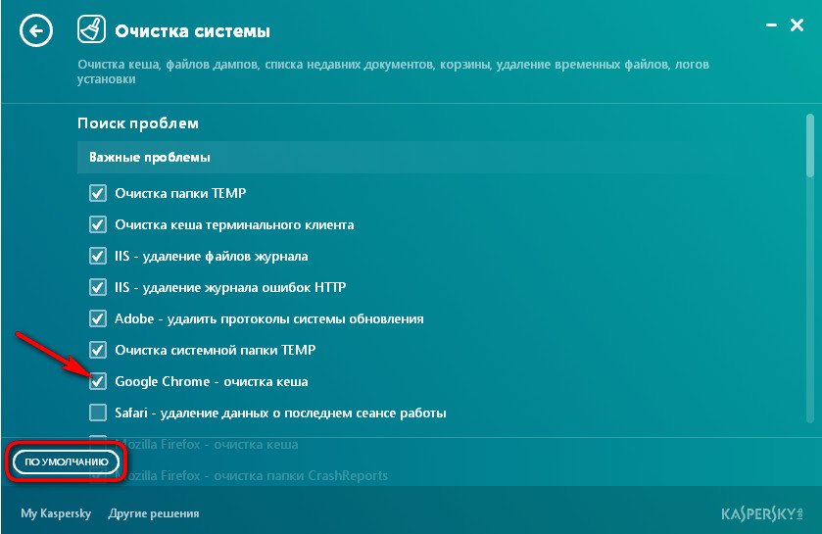Image resolution: width=822 pixels, height=534 pixels.
Task: Click 'Очистка системы' window title
Action: [192, 32]
